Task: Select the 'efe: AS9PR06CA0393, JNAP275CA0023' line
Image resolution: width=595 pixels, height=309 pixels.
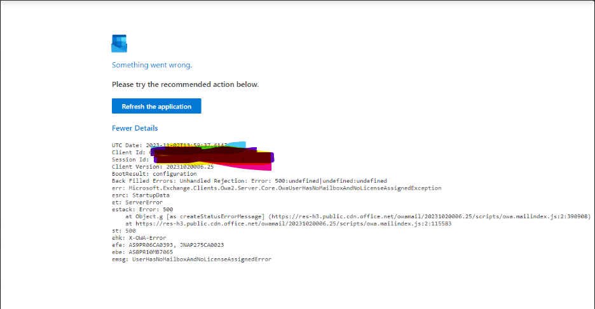Action: pyautogui.click(x=168, y=245)
